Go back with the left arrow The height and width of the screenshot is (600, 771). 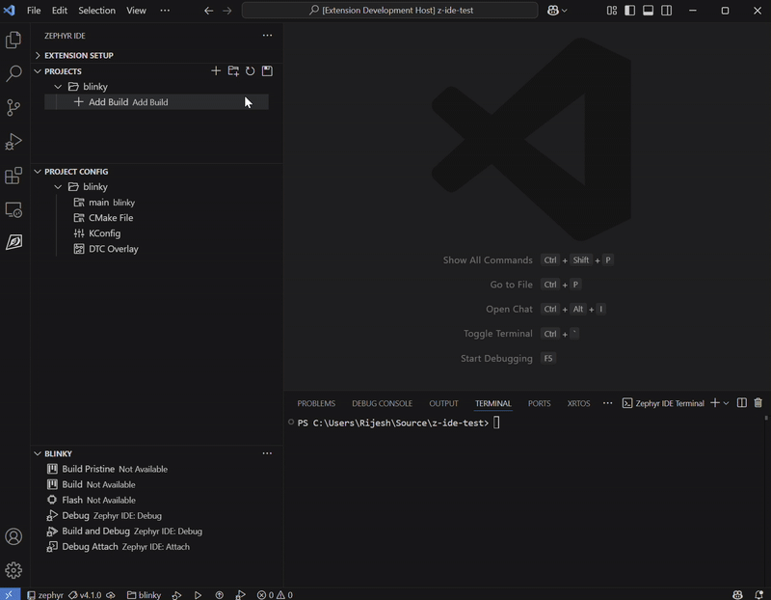pyautogui.click(x=208, y=11)
